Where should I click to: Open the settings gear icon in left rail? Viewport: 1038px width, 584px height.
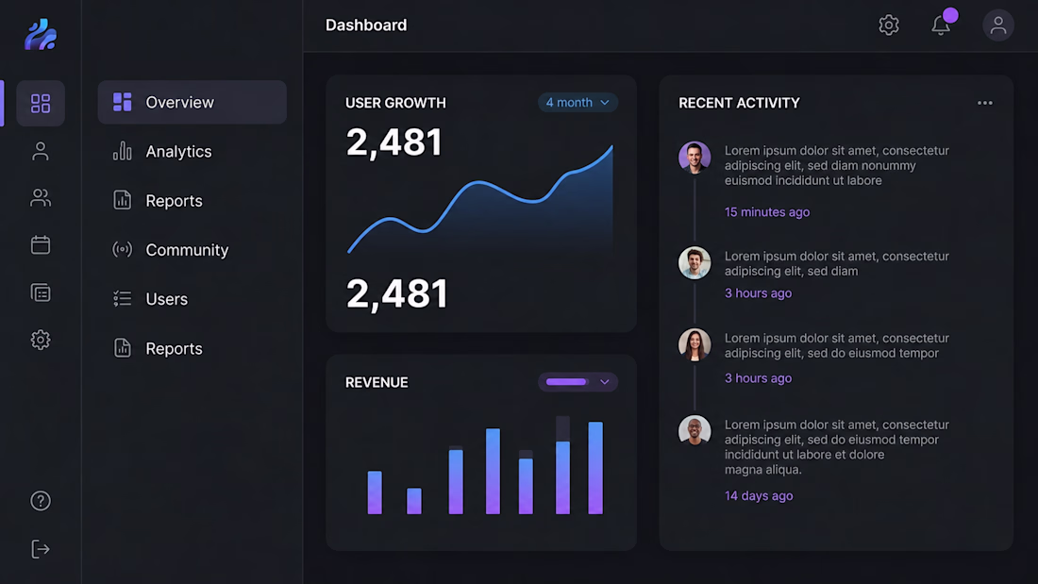click(41, 340)
